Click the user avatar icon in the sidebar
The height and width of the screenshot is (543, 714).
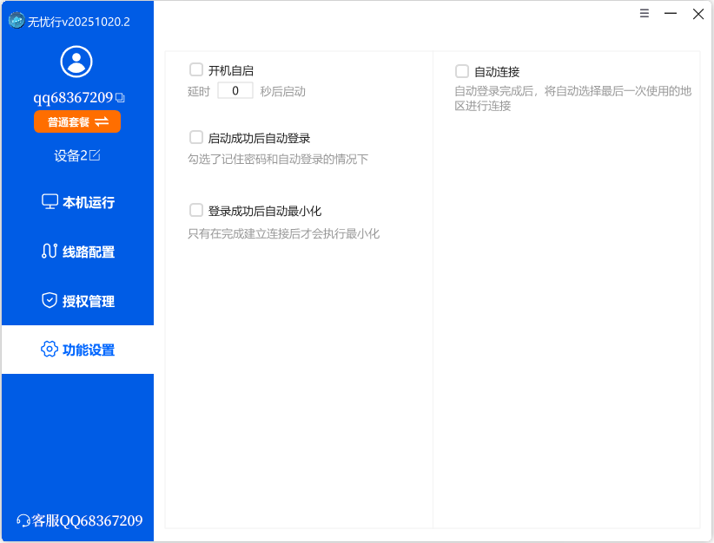(76, 61)
